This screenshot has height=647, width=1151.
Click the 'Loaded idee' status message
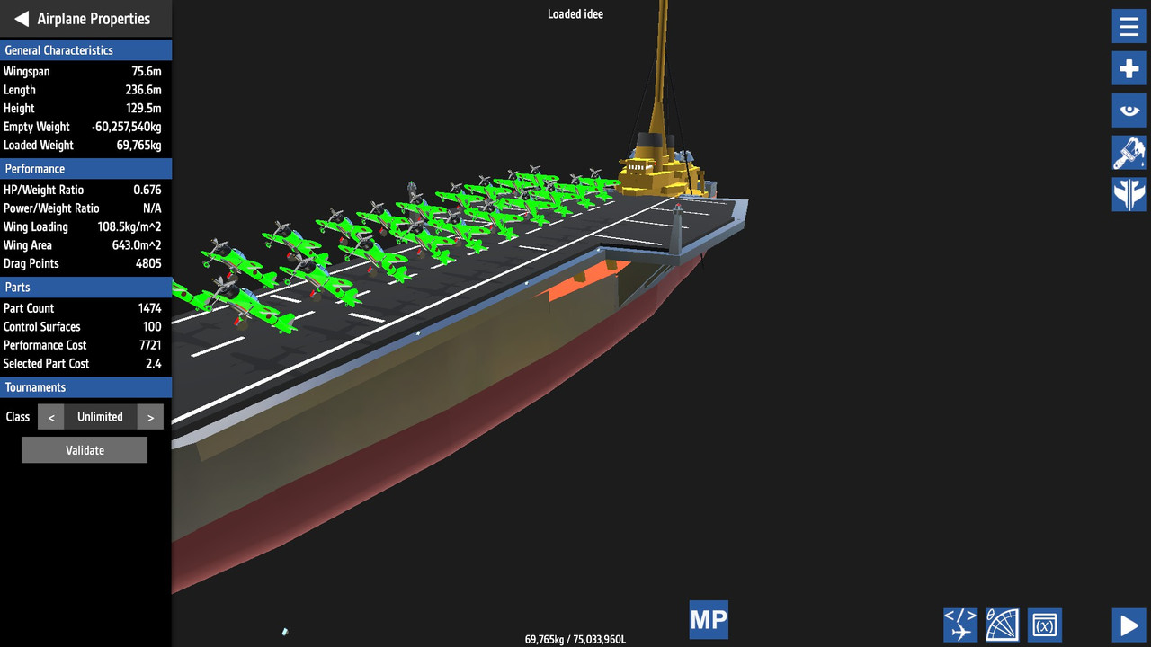click(x=575, y=14)
